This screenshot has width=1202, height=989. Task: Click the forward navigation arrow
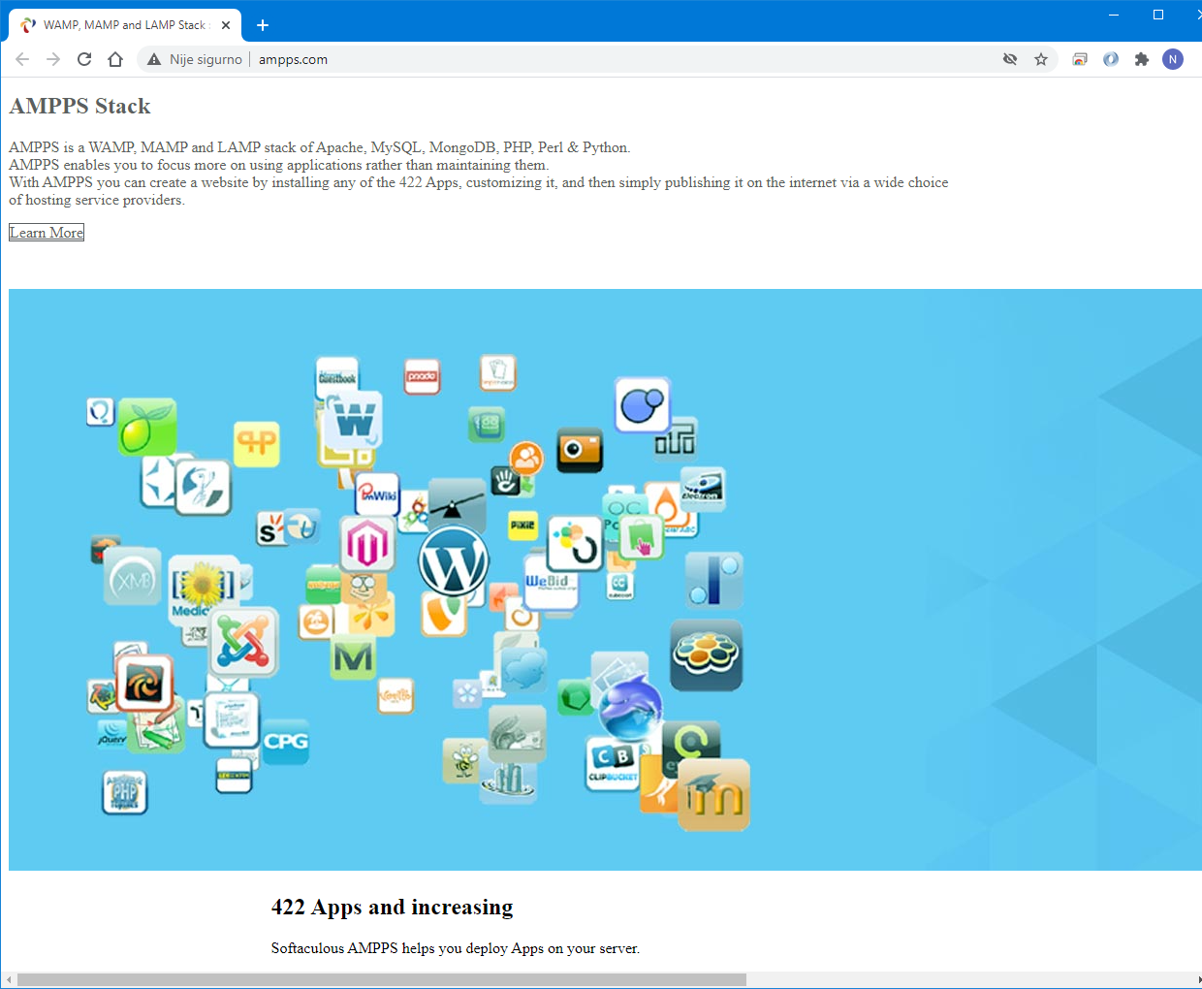(53, 59)
